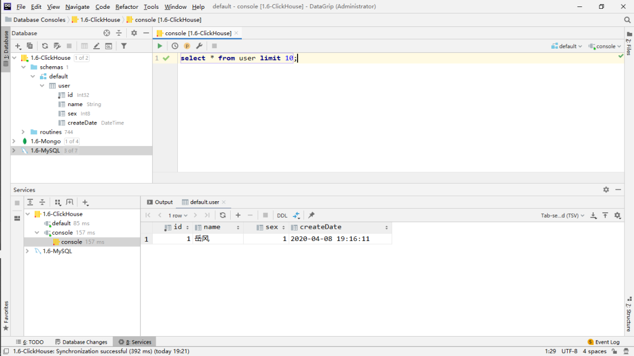Filter database objects funnel icon
The image size is (634, 356).
[x=124, y=46]
